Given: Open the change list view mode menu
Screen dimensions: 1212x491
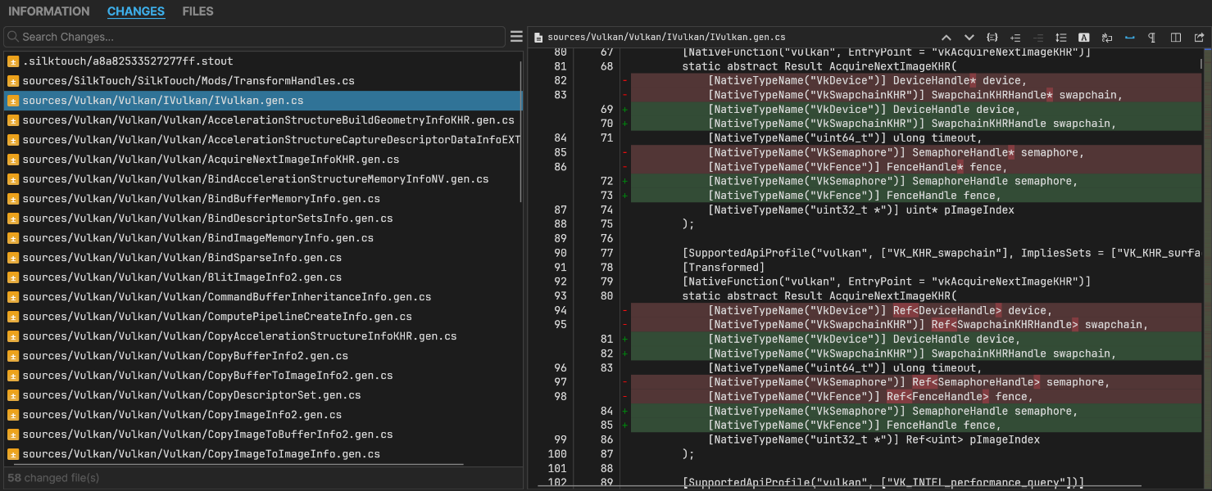Looking at the screenshot, I should point(516,37).
